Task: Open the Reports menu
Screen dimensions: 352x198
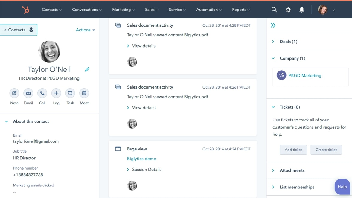Action: (x=240, y=10)
